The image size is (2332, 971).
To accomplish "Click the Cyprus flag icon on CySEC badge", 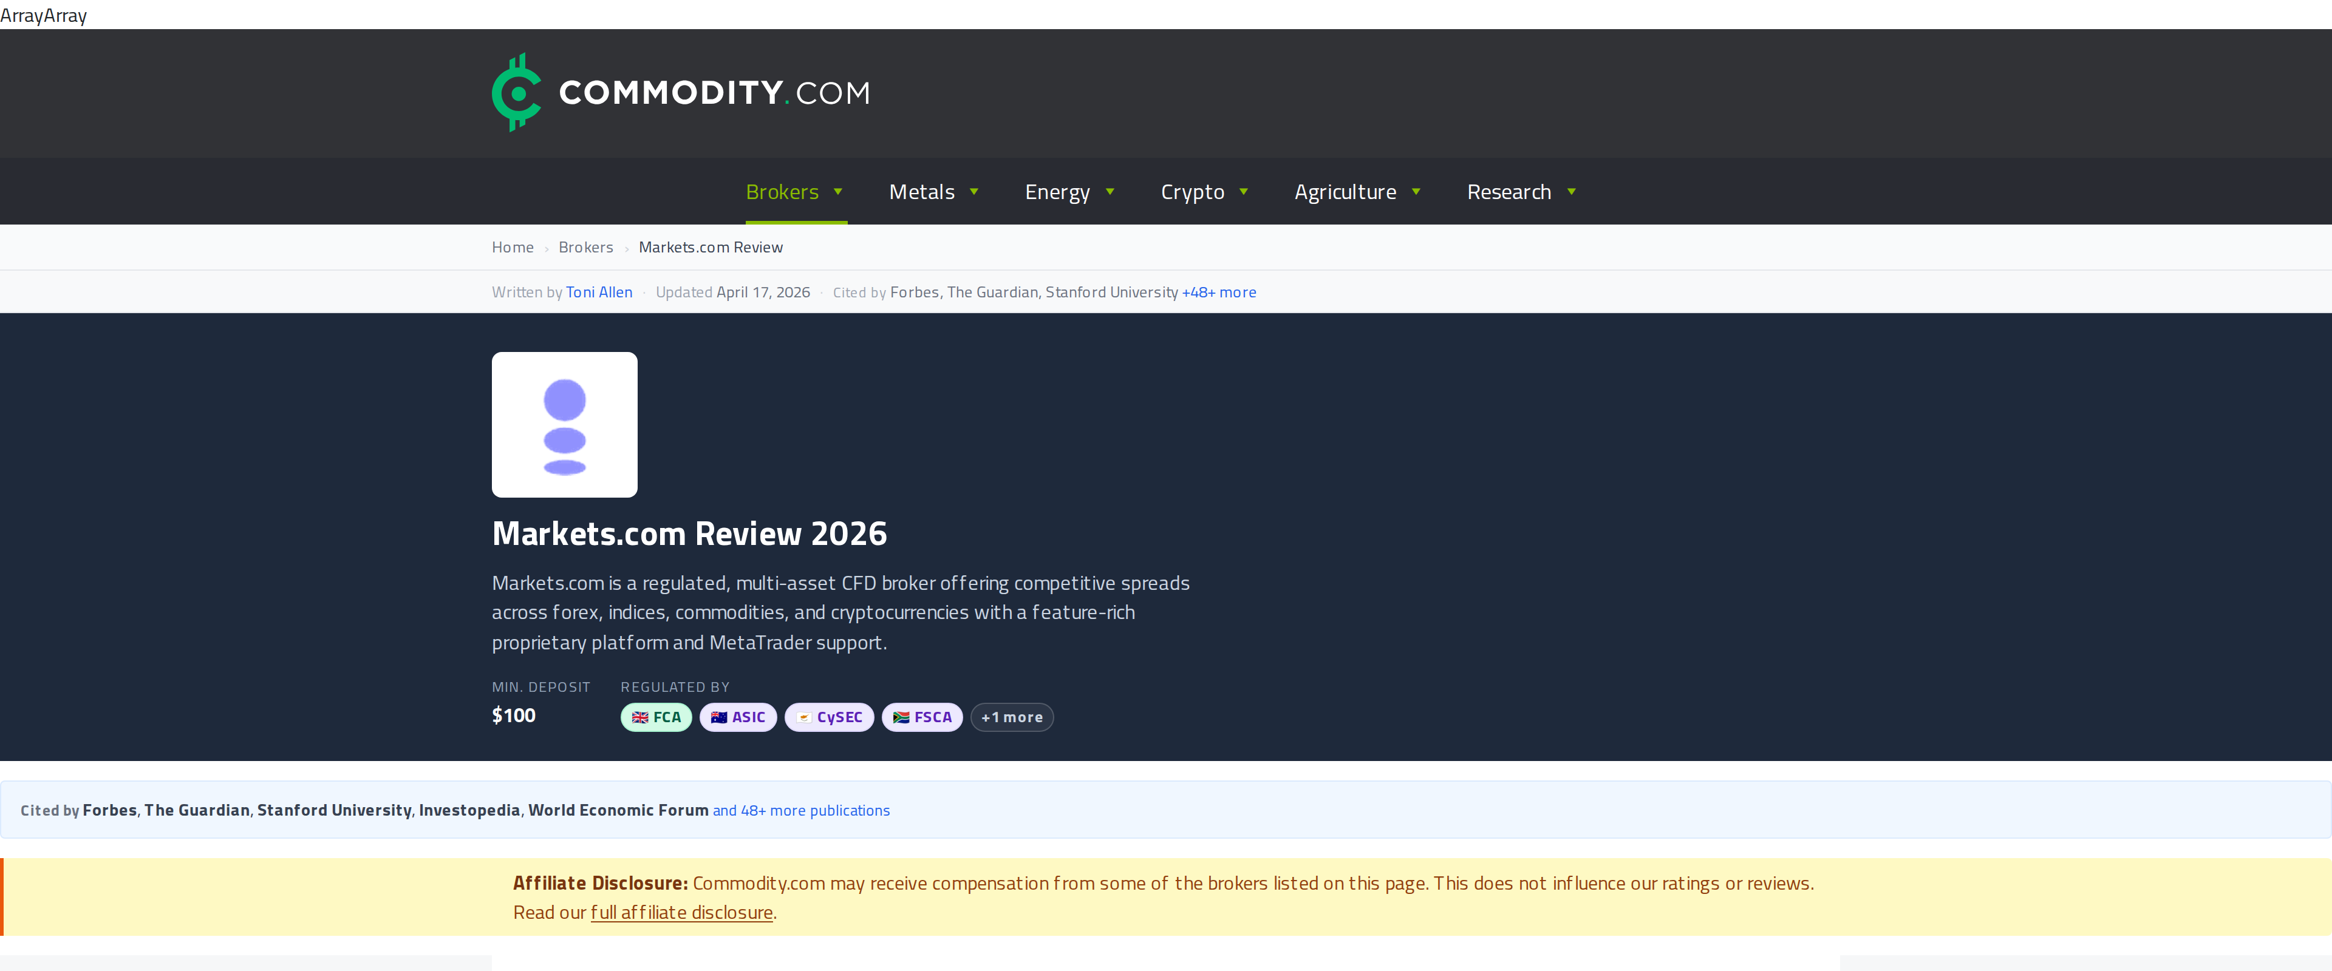I will [x=804, y=717].
